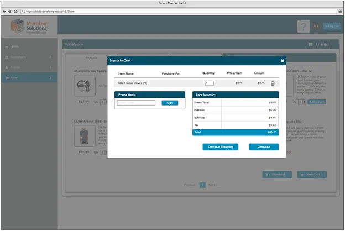Viewport: 345px width, 231px height.
Task: Click the Store cart icon in sidebar
Action: [x=7, y=78]
